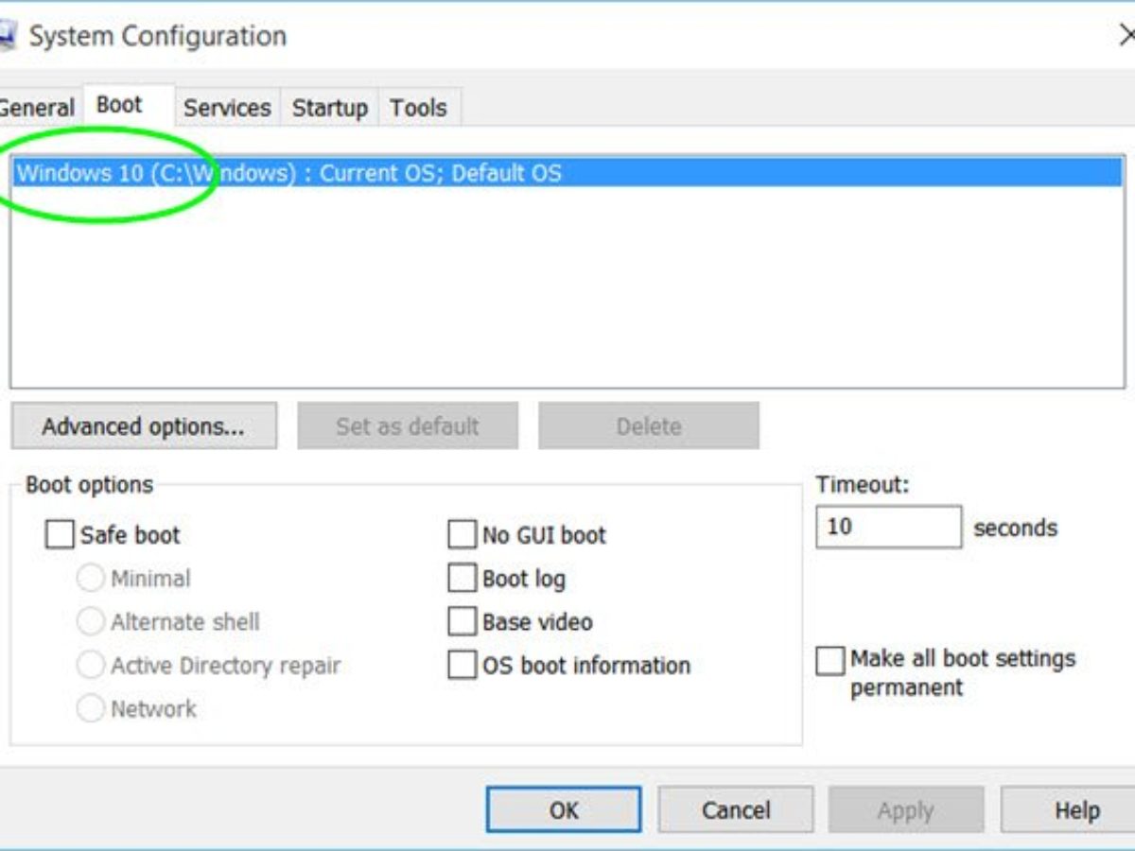Check Make all boot settings permanent
Image resolution: width=1135 pixels, height=851 pixels.
click(829, 660)
